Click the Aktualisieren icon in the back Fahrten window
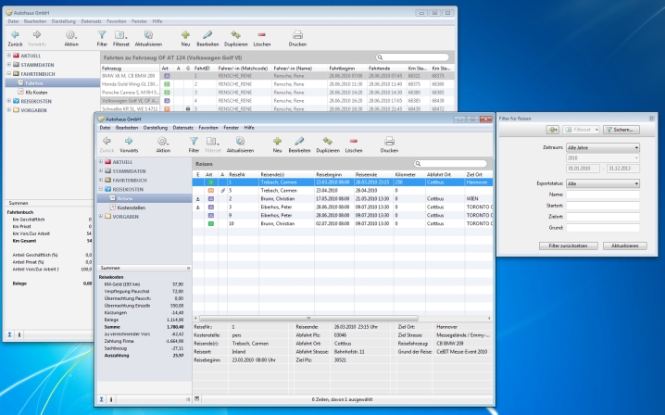 coord(149,35)
